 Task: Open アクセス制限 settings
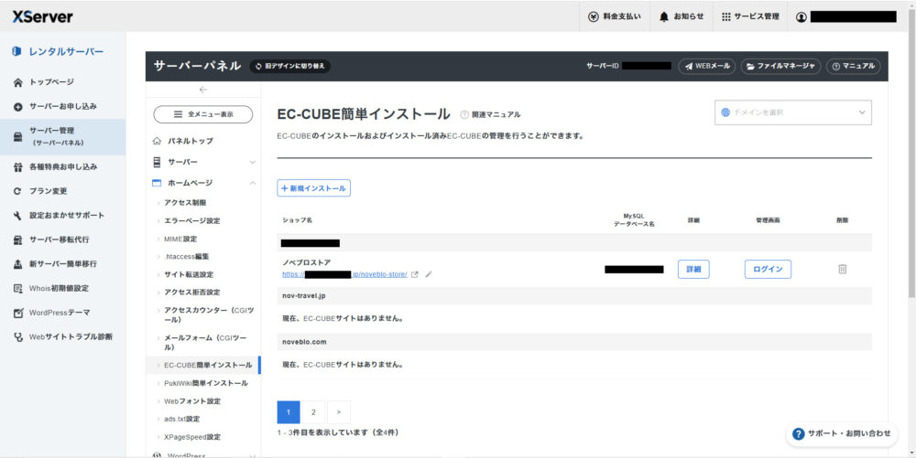(185, 203)
